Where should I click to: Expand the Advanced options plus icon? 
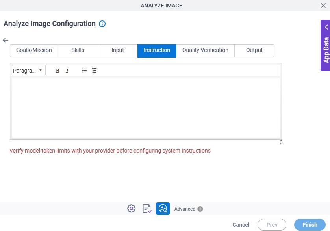(200, 209)
